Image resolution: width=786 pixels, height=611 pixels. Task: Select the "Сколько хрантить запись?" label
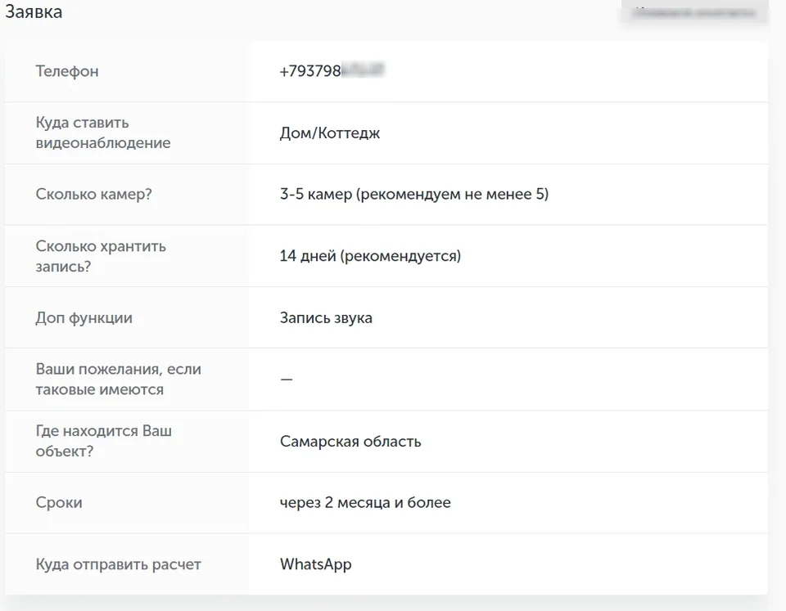[x=100, y=256]
